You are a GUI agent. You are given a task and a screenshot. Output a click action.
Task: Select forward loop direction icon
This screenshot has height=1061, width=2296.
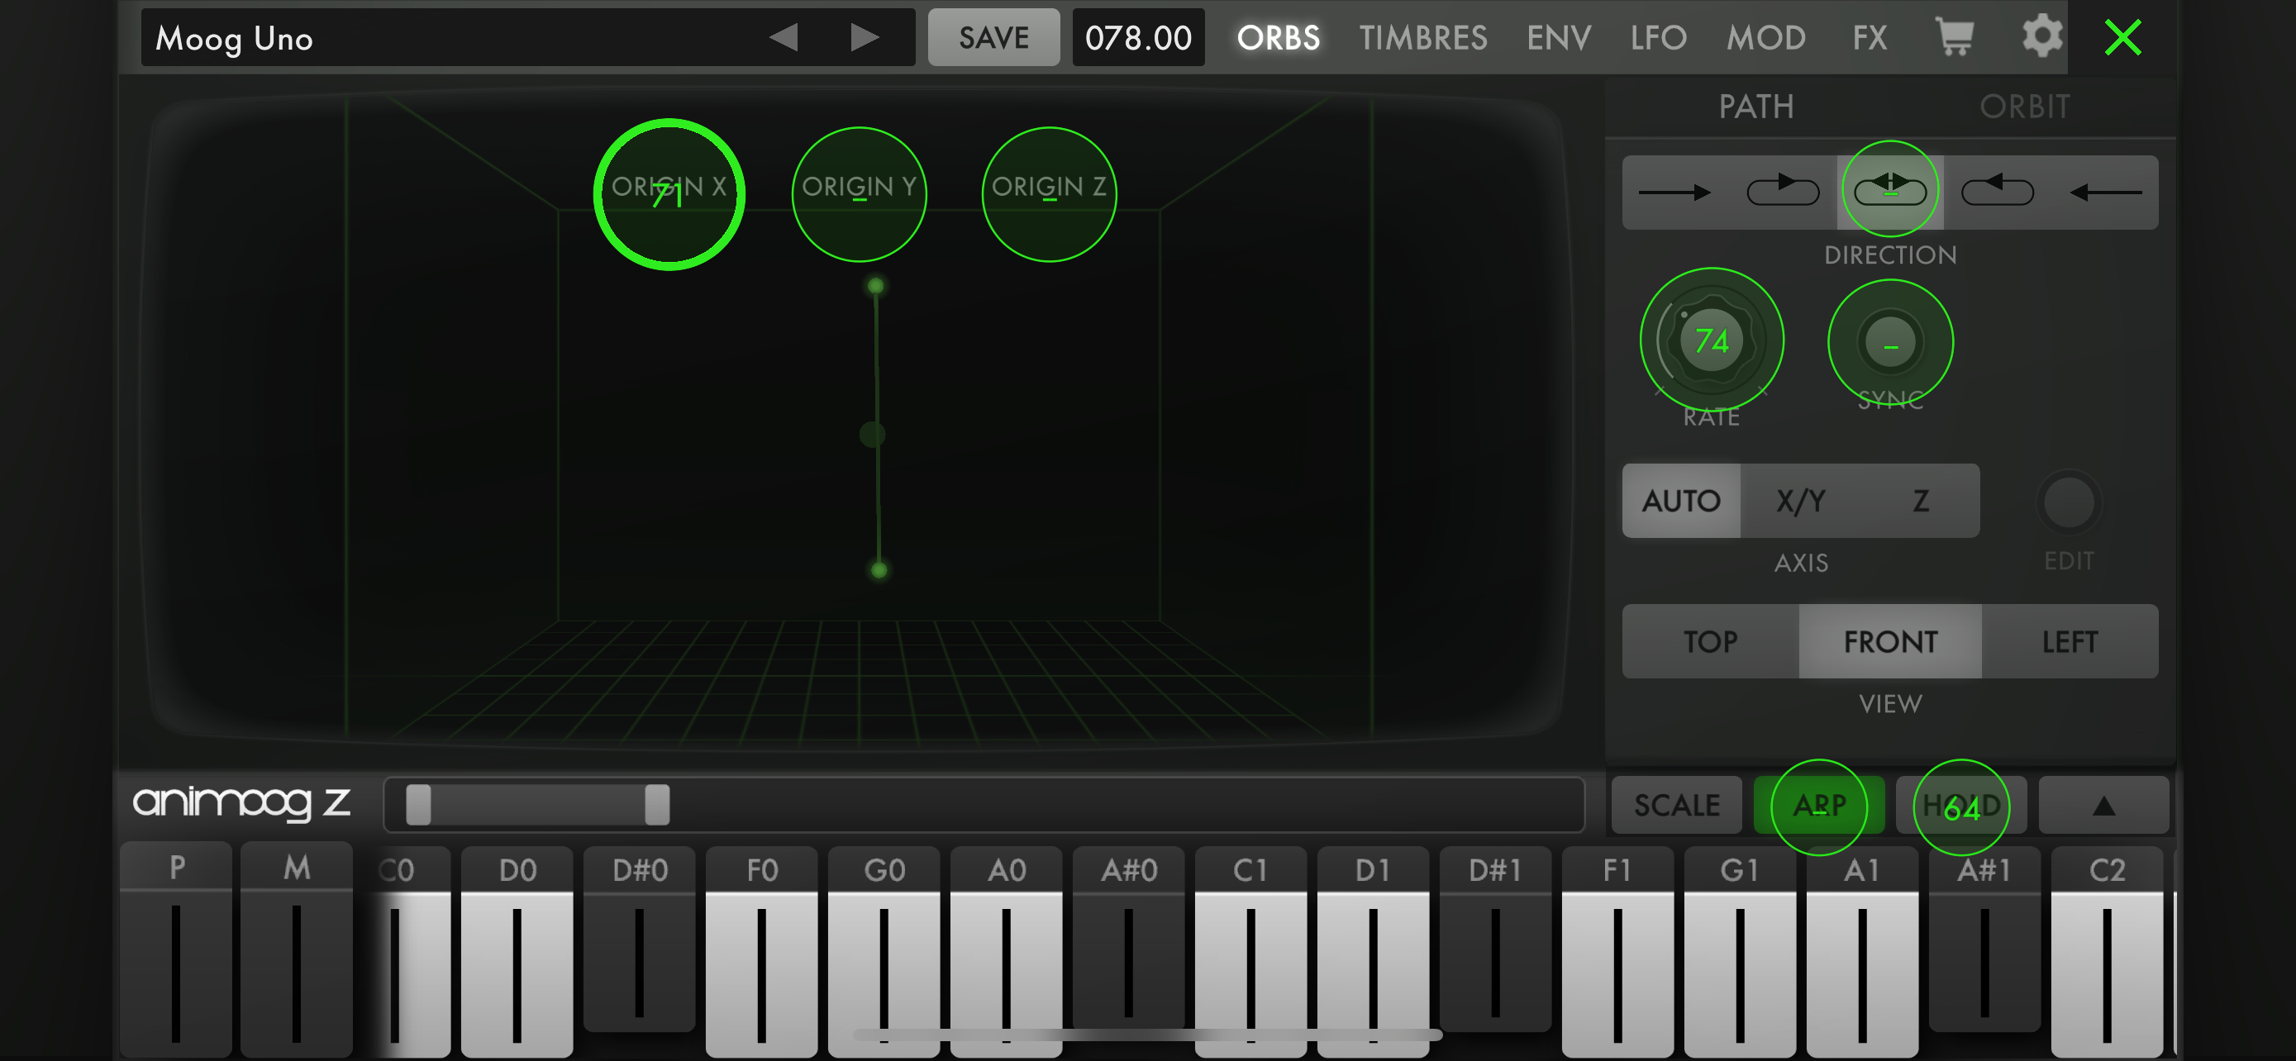tap(1783, 192)
